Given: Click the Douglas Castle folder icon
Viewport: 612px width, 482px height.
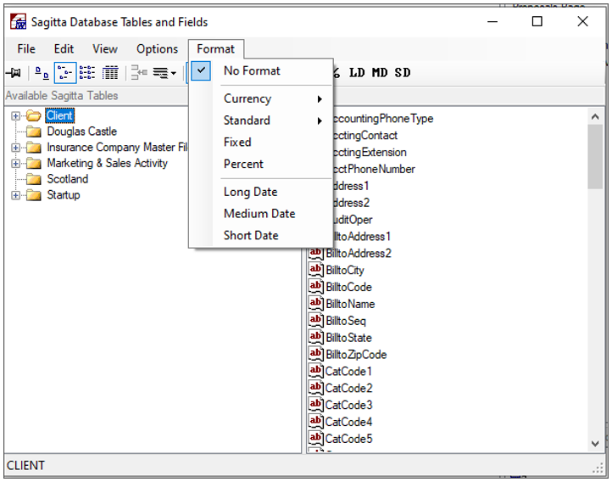Looking at the screenshot, I should click(x=34, y=132).
